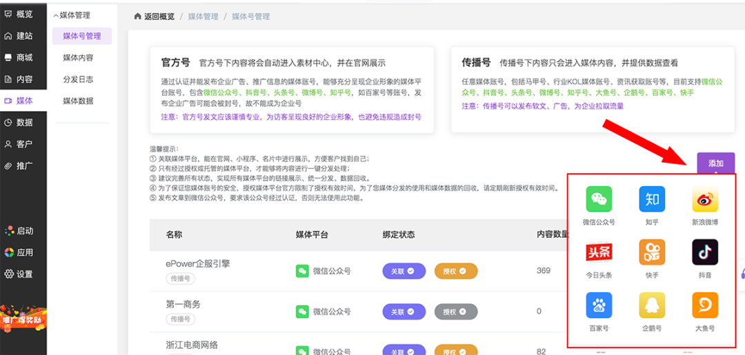The width and height of the screenshot is (745, 355).
Task: Select the 百家号 platform icon
Action: coord(599,305)
